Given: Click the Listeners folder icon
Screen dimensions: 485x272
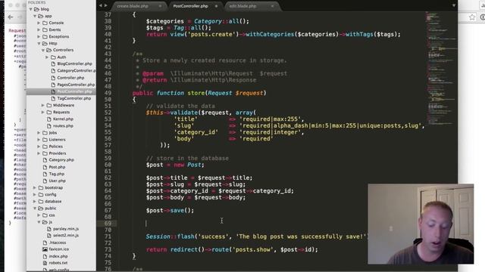Looking at the screenshot, I should (45, 139).
